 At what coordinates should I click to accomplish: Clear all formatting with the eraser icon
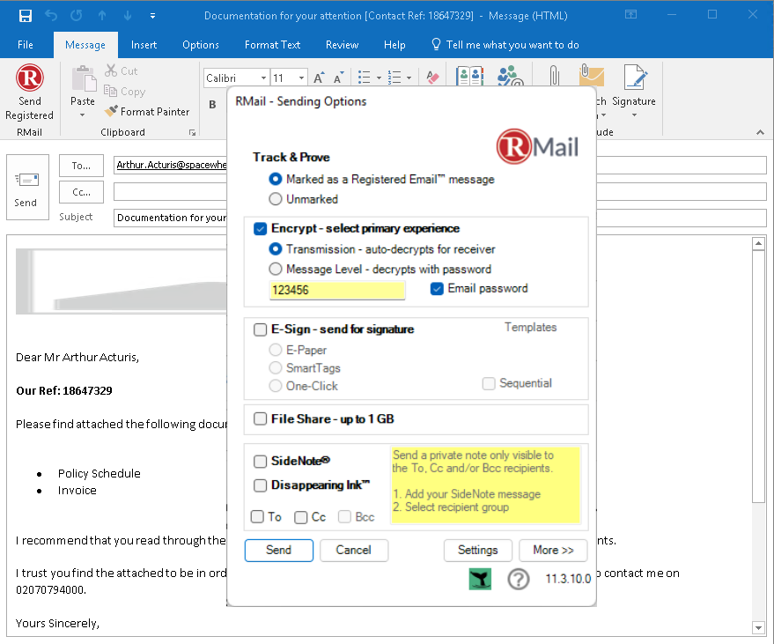click(x=432, y=78)
